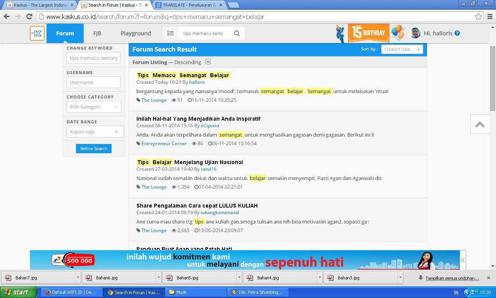
Task: Reload the page with the refresh icon
Action: click(x=29, y=17)
